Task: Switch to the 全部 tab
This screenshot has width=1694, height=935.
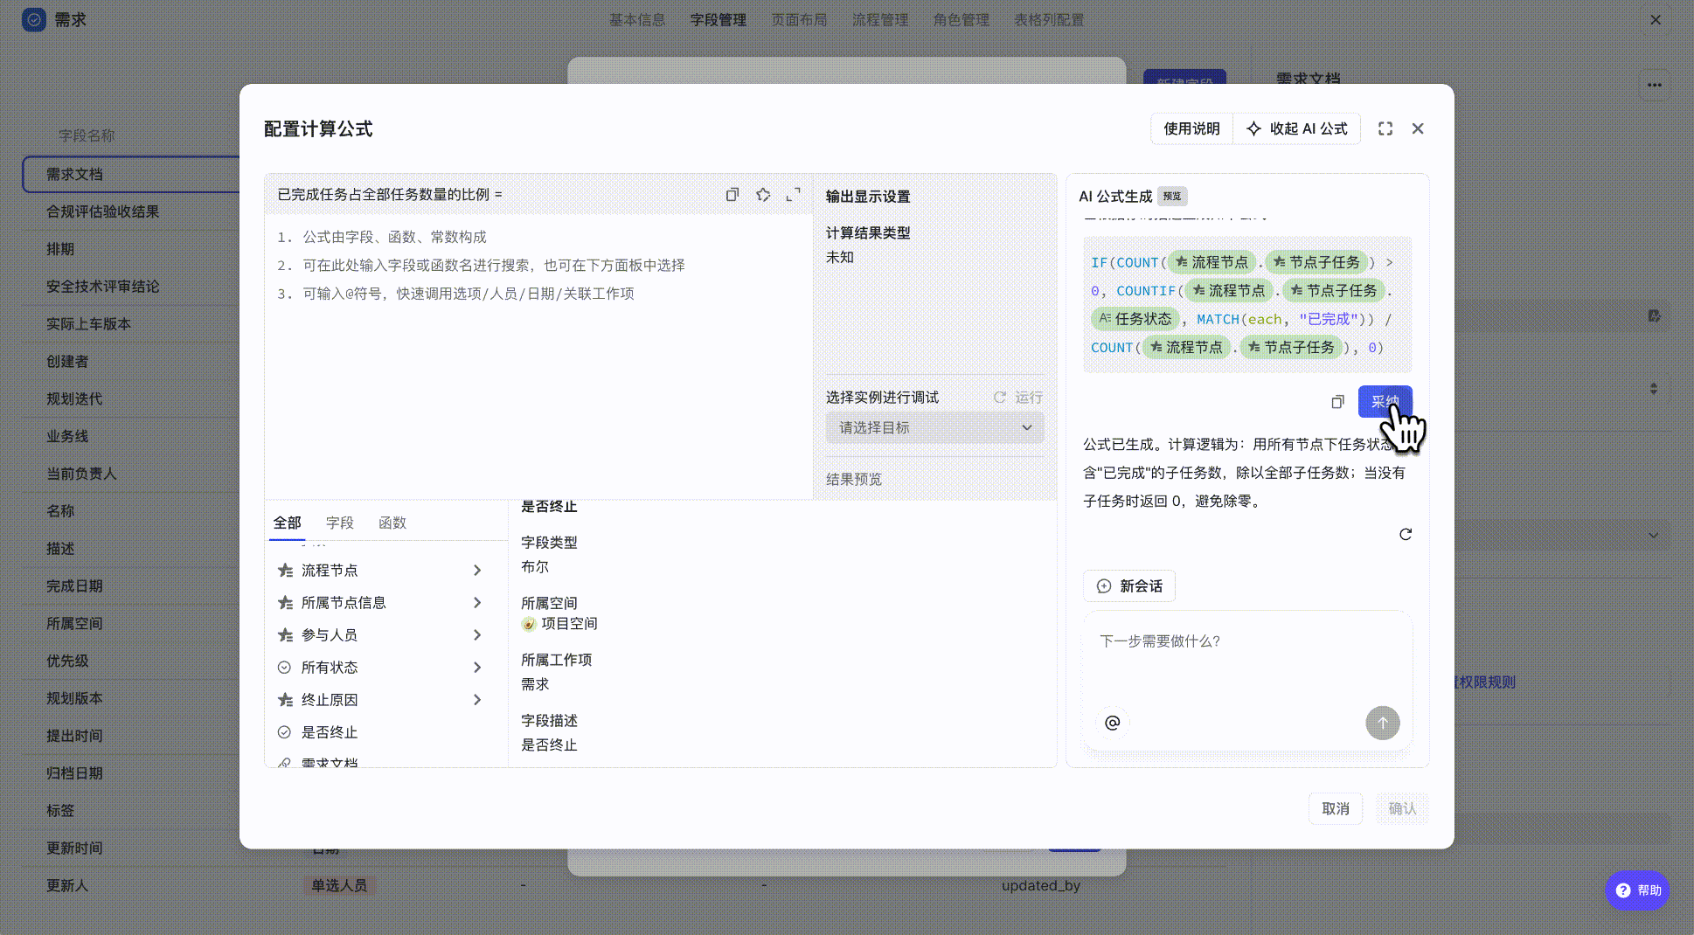Action: [x=287, y=523]
